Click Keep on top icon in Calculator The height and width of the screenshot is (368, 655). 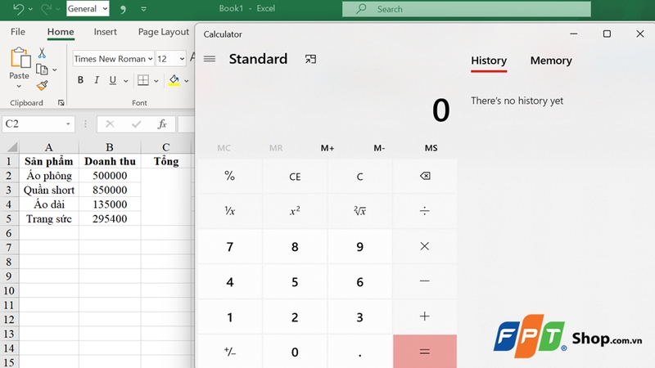pyautogui.click(x=310, y=59)
